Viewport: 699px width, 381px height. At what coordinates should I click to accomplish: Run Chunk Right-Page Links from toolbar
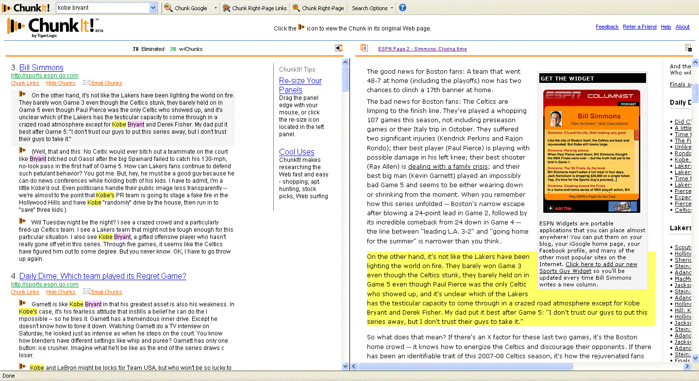[255, 8]
